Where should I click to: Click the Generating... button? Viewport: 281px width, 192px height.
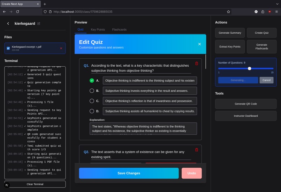click(238, 80)
